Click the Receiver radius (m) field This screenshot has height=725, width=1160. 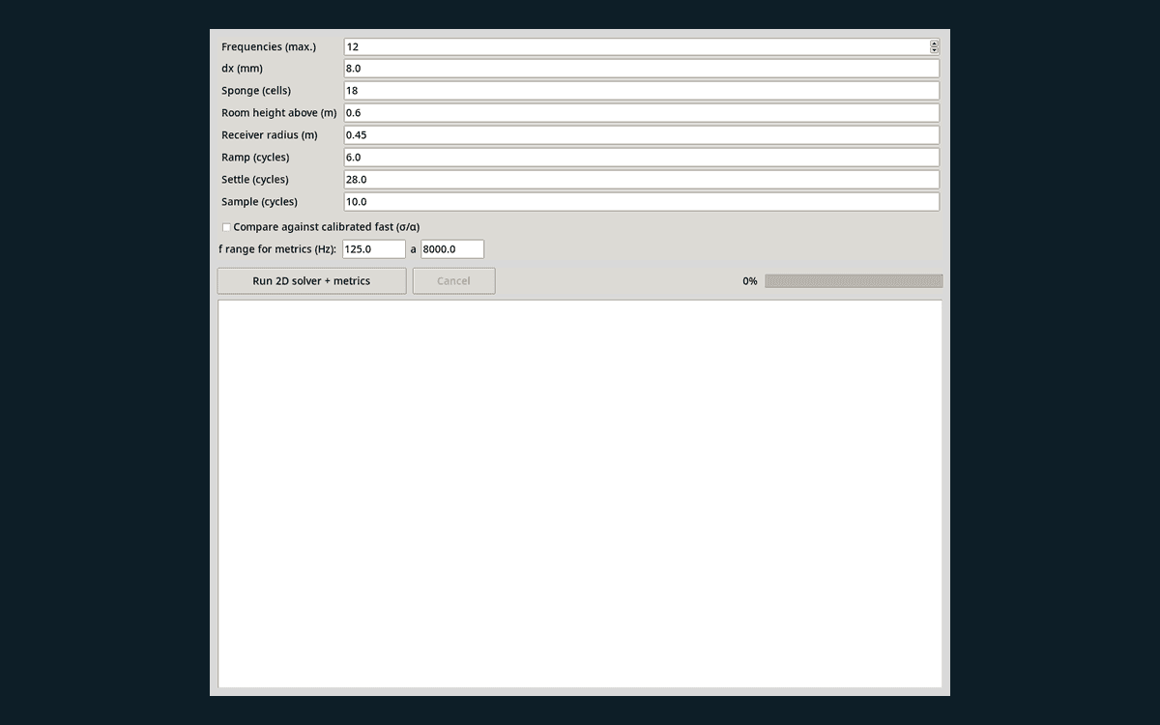[x=642, y=135]
